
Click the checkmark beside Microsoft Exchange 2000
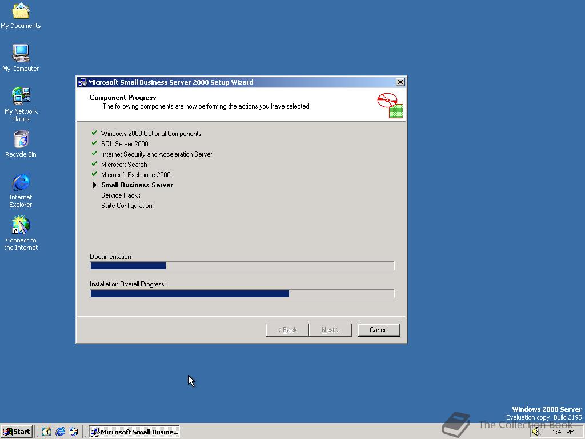[x=94, y=174]
